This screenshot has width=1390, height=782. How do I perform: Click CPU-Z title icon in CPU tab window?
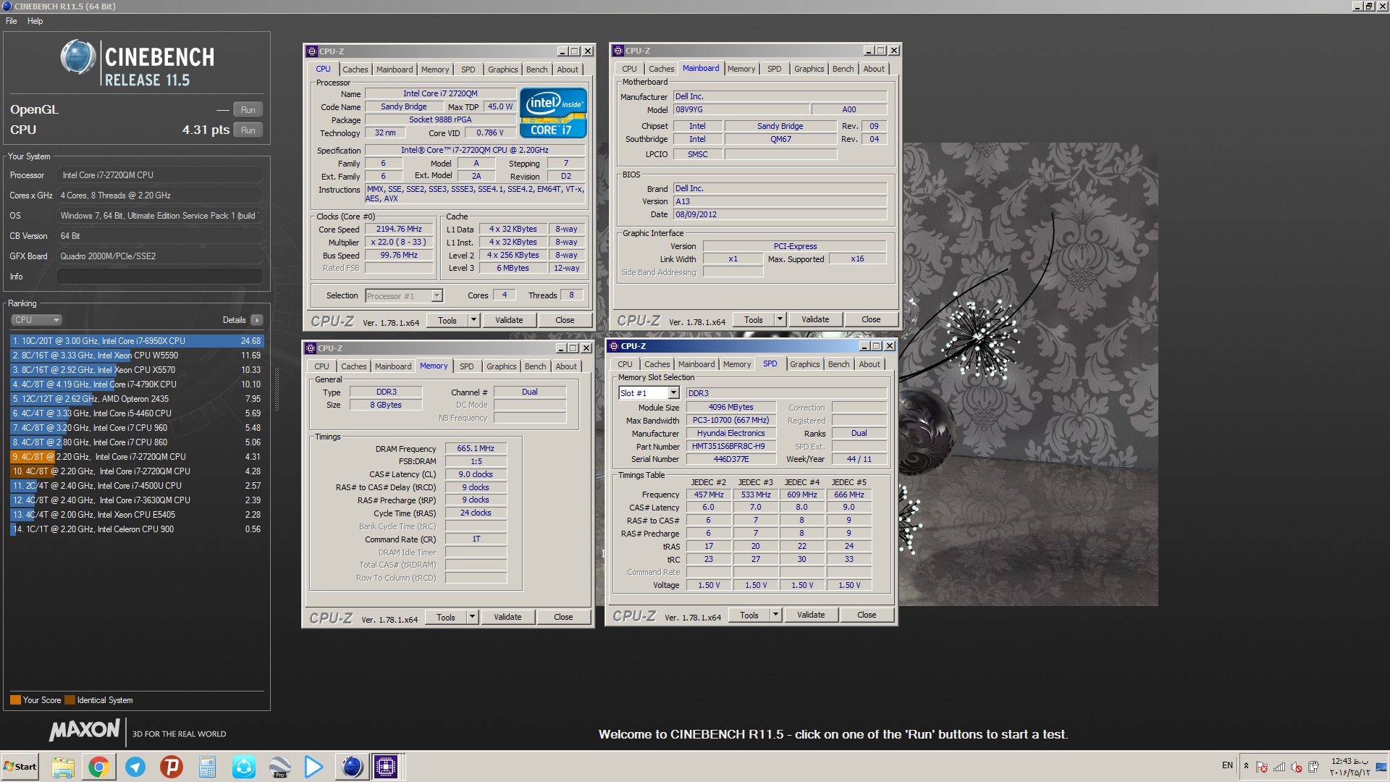[312, 51]
